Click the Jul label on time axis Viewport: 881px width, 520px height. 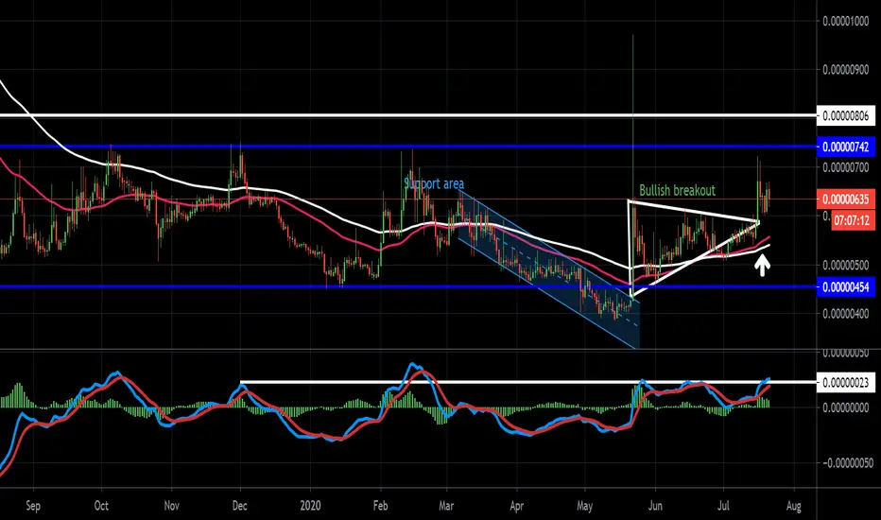(723, 506)
